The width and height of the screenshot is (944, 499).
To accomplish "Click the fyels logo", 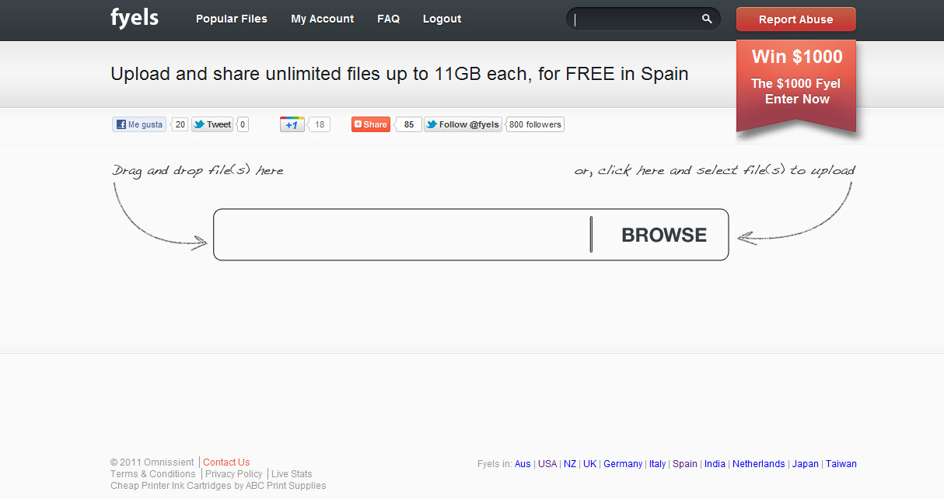I will pyautogui.click(x=135, y=18).
